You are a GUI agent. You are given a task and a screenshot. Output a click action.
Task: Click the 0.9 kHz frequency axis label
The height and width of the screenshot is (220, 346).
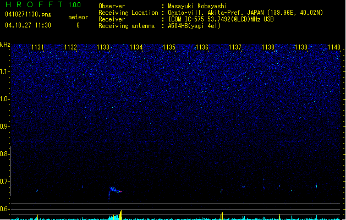[x=4, y=127]
